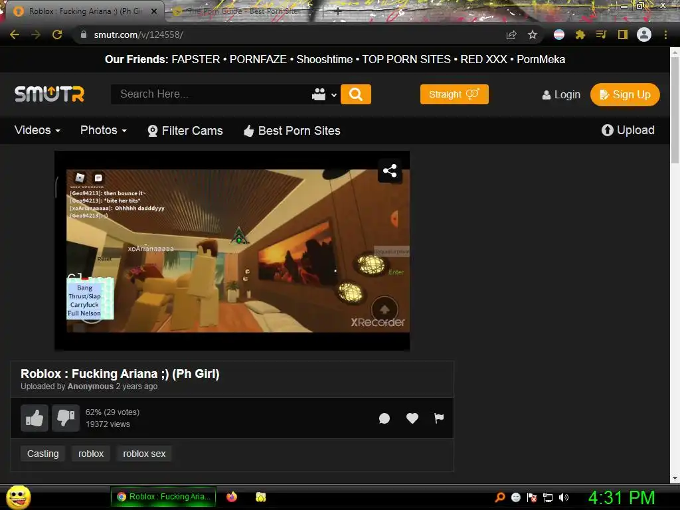Open comments via the speech bubble icon
This screenshot has height=510, width=680.
click(384, 418)
